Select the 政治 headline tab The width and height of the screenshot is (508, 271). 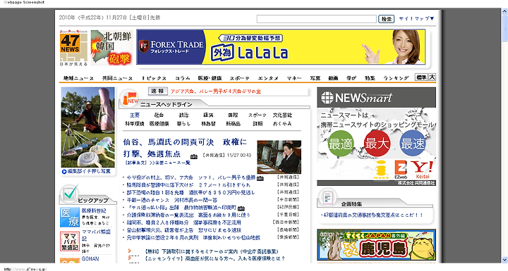183,115
